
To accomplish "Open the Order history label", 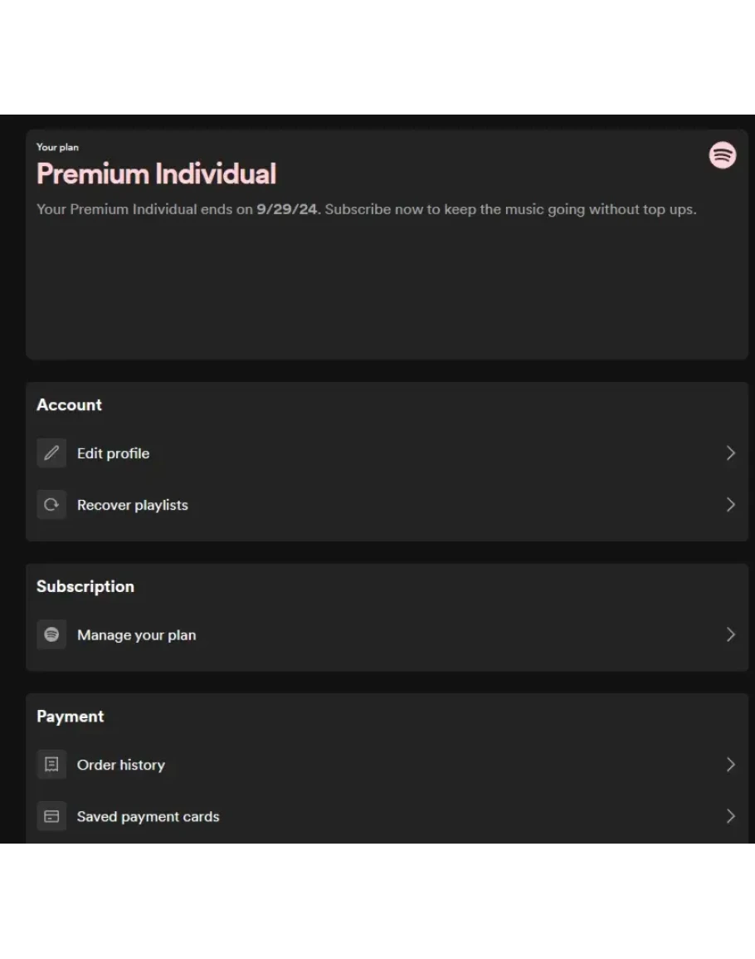I will pos(120,765).
